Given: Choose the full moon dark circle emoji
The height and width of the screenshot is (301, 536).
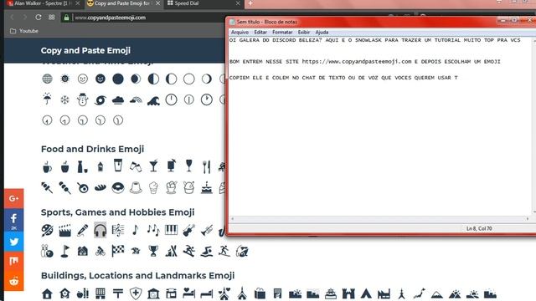Looking at the screenshot, I should pos(118,79).
